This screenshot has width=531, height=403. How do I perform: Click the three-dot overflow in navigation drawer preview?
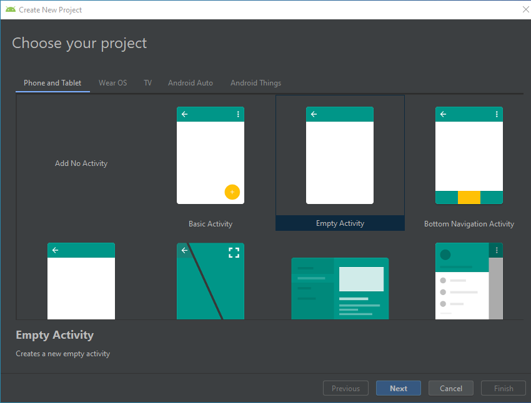tap(497, 250)
